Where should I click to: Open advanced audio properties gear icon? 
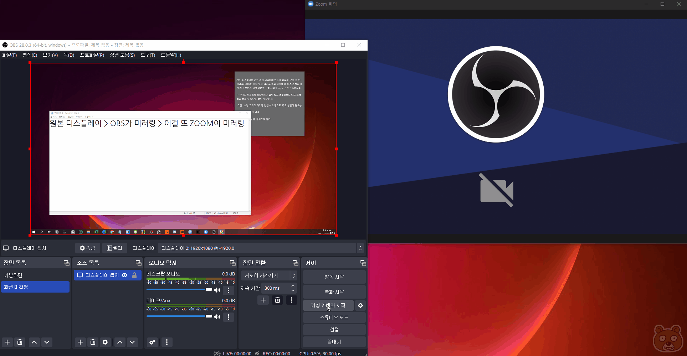[152, 342]
